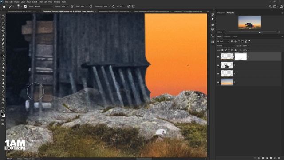The height and width of the screenshot is (160, 284).
Task: Open layer blend mode Normal dropdown
Action: pos(226,46)
